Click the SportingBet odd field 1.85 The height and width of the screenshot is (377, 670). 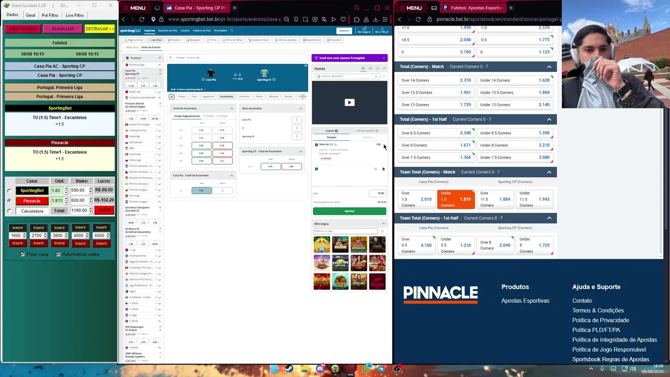pyautogui.click(x=57, y=191)
